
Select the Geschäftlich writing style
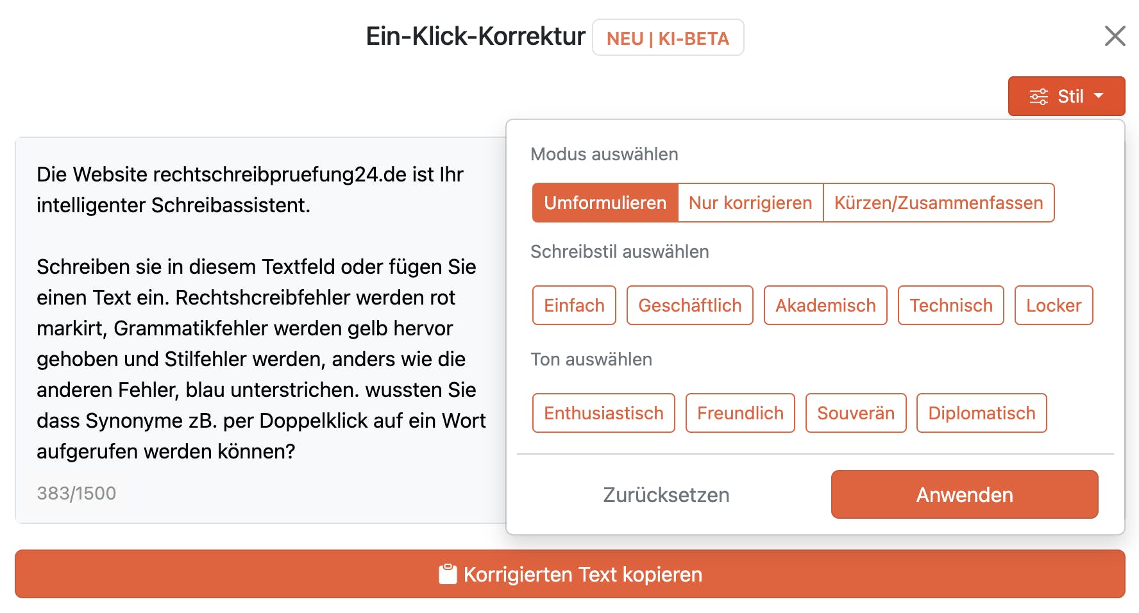689,305
